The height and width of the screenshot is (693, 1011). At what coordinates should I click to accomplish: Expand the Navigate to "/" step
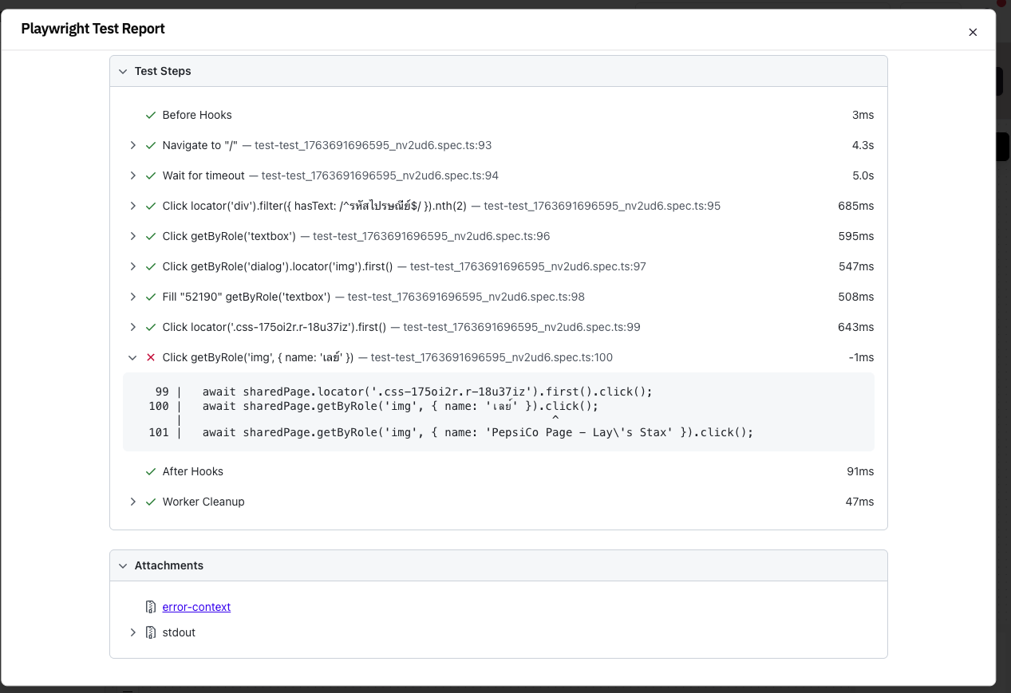pos(133,145)
